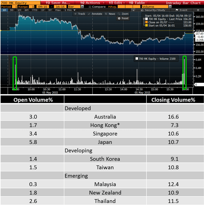
Task: Toggle the Reset radio button
Action: 119,18
